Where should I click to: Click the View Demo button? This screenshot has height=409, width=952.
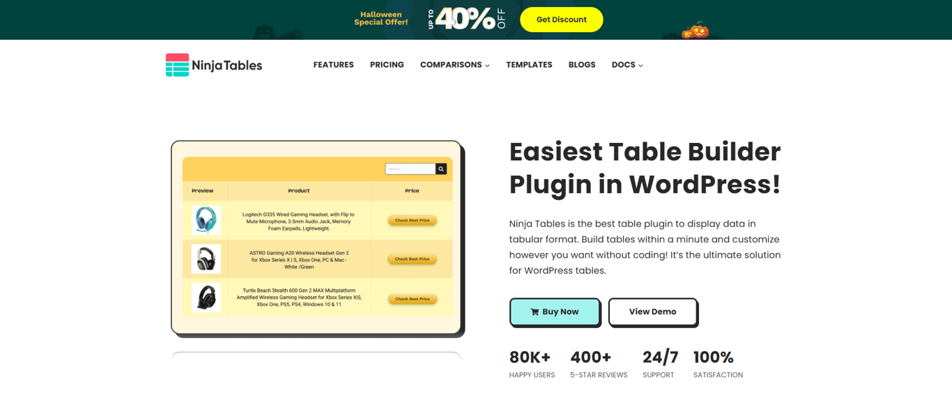(x=652, y=311)
